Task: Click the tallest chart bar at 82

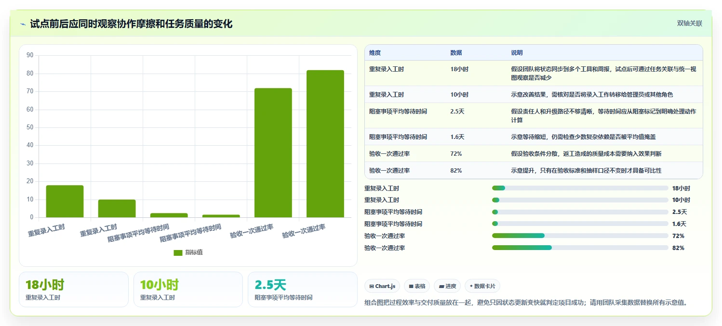Action: tap(325, 144)
